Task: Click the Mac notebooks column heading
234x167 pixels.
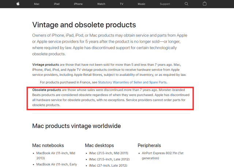Action: coord(48,145)
